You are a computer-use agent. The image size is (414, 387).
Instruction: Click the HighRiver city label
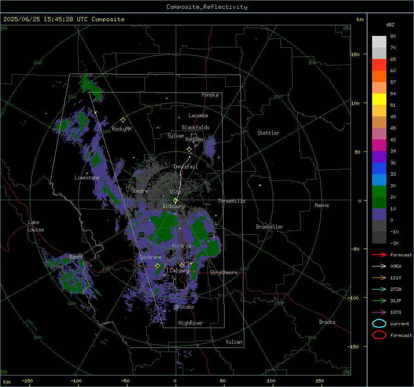tap(191, 323)
